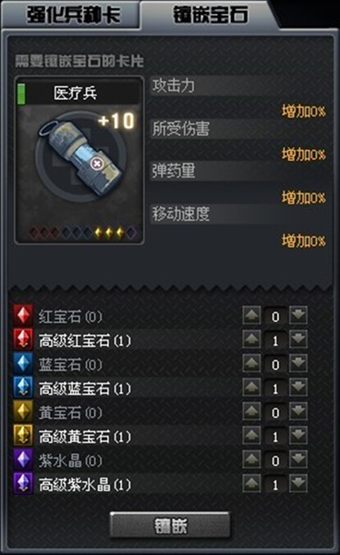340x555 pixels.
Task: Decrease 高級蓝宝石 count with down arrow
Action: pos(298,388)
